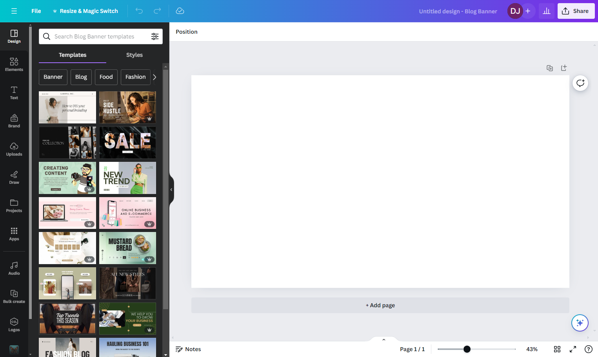Expand the page thumbnails drawer chevron

384,339
